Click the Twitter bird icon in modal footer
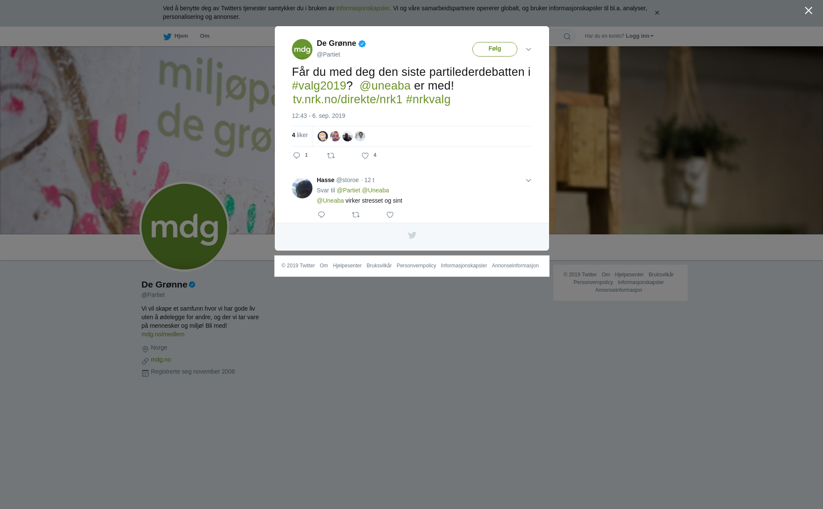 [x=412, y=235]
